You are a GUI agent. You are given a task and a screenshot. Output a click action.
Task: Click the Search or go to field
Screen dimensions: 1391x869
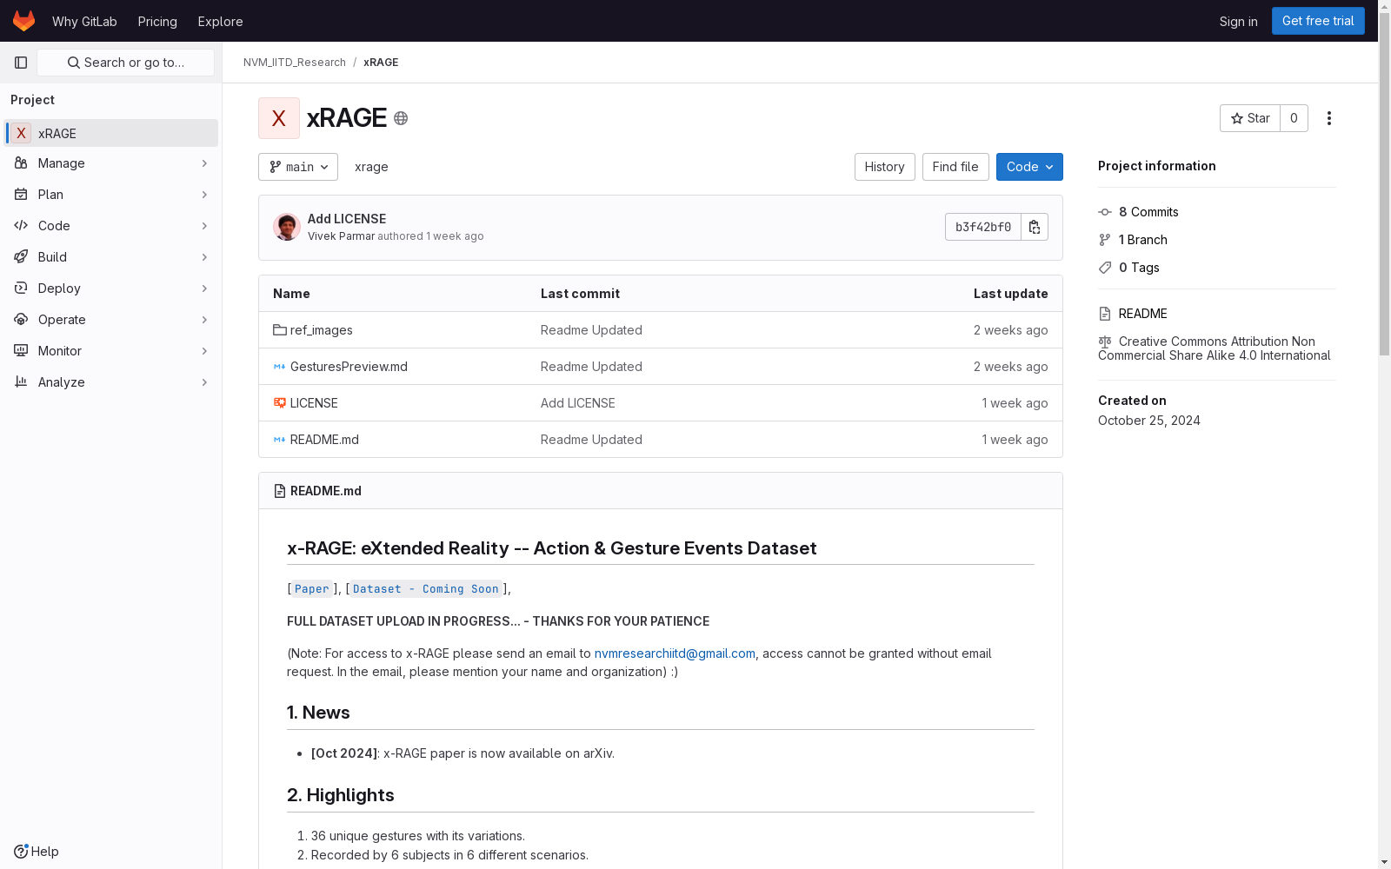pyautogui.click(x=126, y=63)
